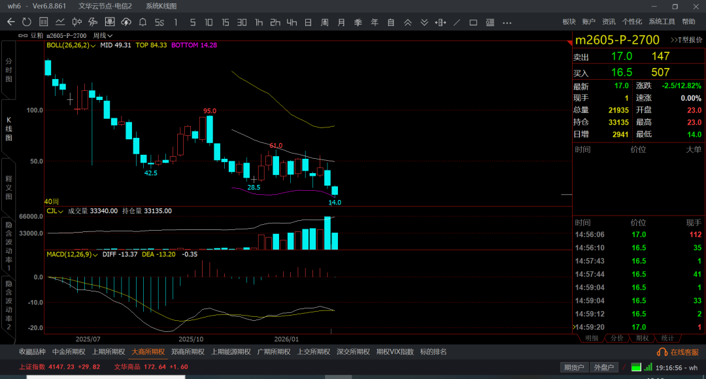Open the three-dots more tools icon

pyautogui.click(x=507, y=22)
